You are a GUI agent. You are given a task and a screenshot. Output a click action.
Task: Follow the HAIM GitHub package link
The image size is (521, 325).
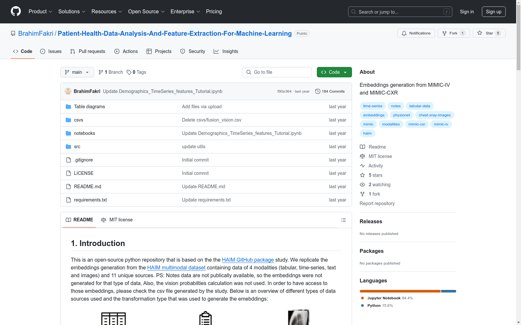[248, 260]
